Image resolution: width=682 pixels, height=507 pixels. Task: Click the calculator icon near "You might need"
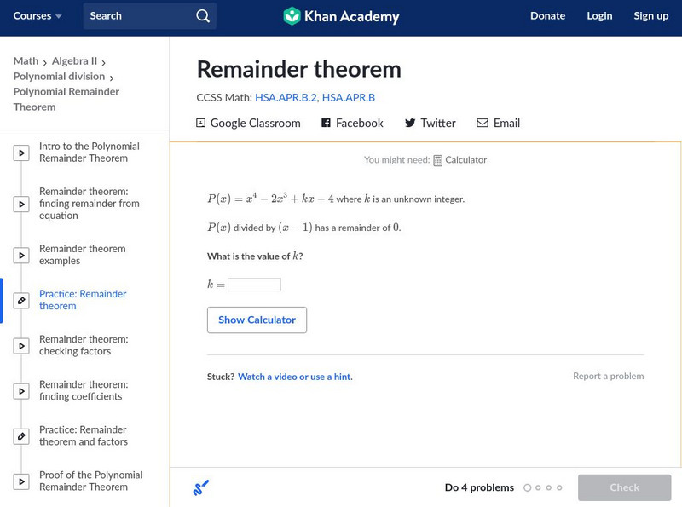pos(437,160)
